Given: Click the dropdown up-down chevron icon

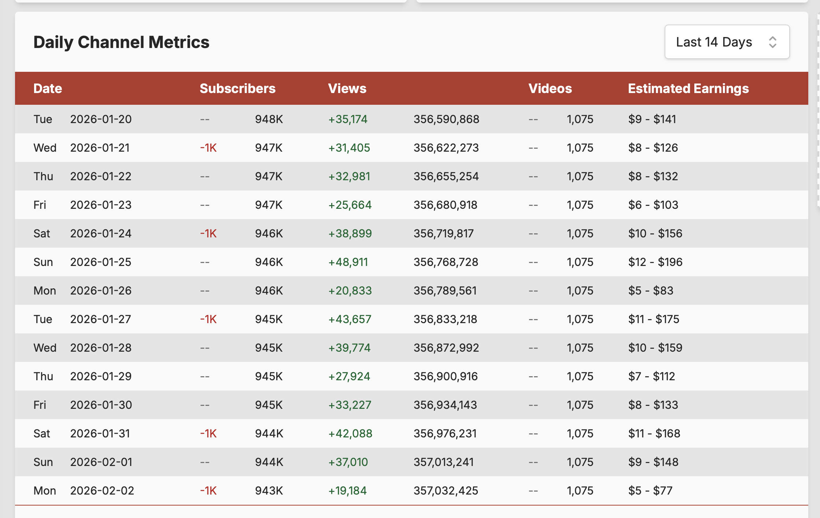Looking at the screenshot, I should 772,42.
